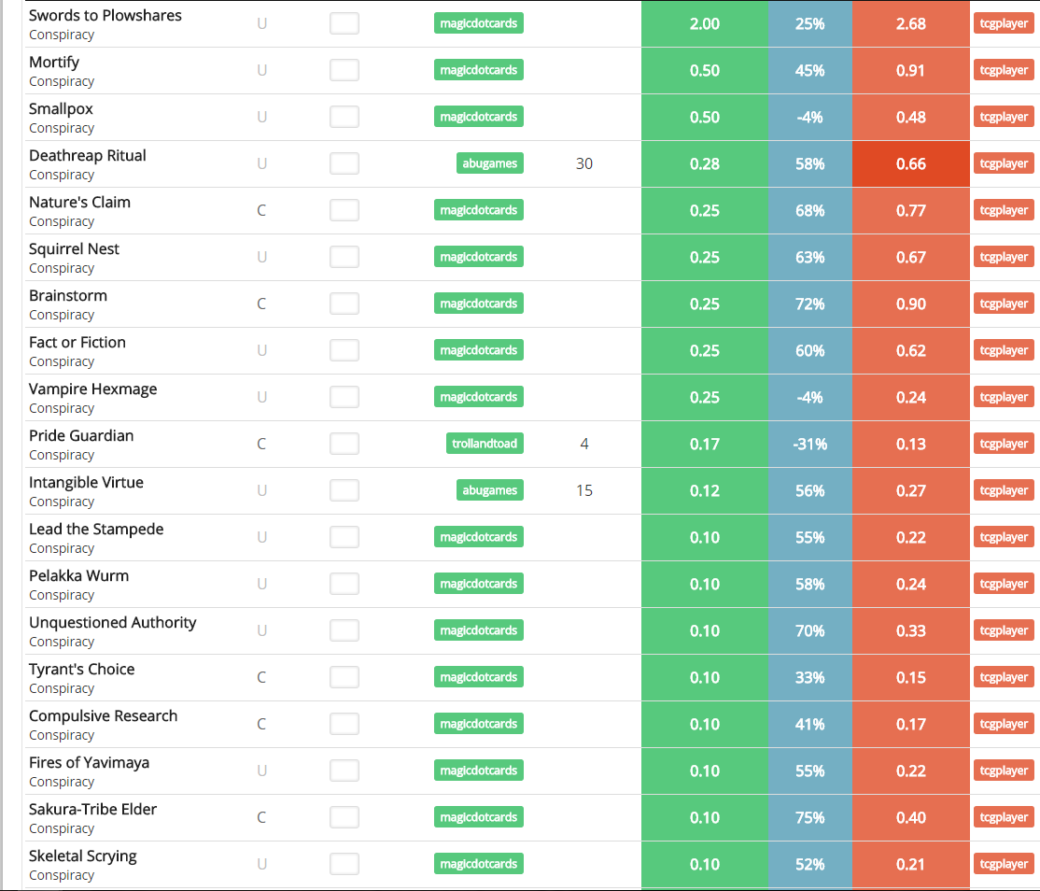1040x891 pixels.
Task: Open the tcgplayer button for Mortify
Action: tap(1004, 70)
